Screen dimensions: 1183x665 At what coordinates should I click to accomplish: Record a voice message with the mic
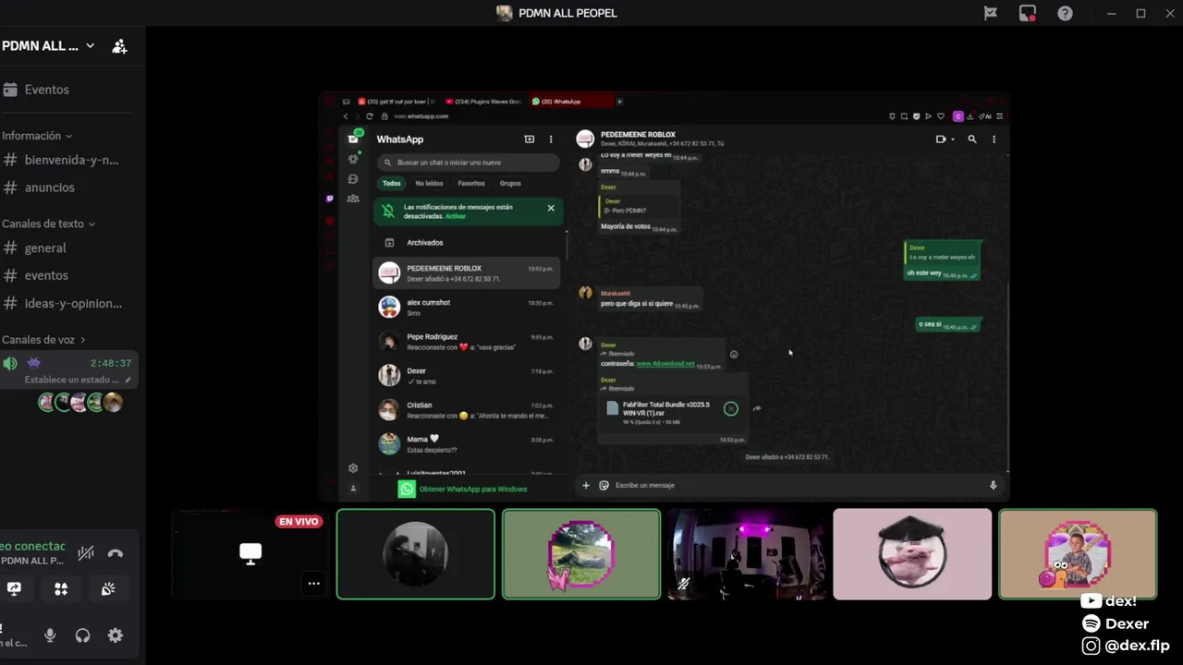[x=994, y=485]
